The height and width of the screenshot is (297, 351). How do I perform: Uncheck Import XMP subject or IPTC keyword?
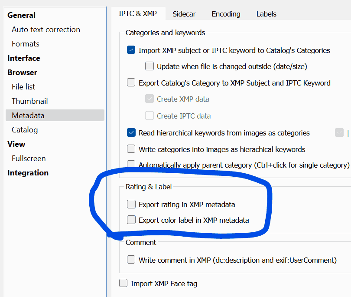(131, 50)
